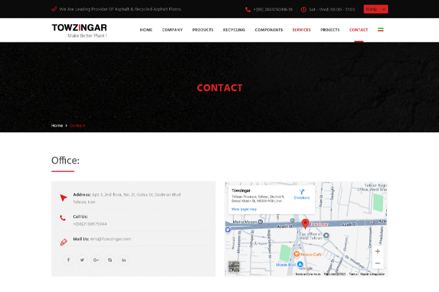Click the Sat - Wed opening hours text

click(332, 10)
